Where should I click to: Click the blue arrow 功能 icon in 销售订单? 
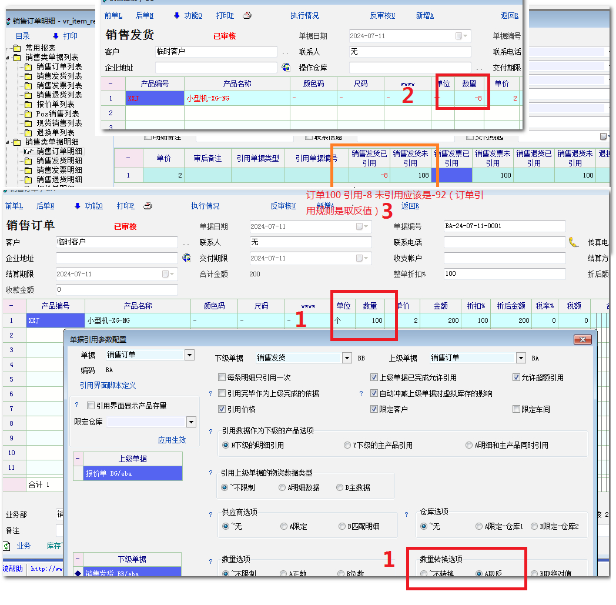pos(78,206)
